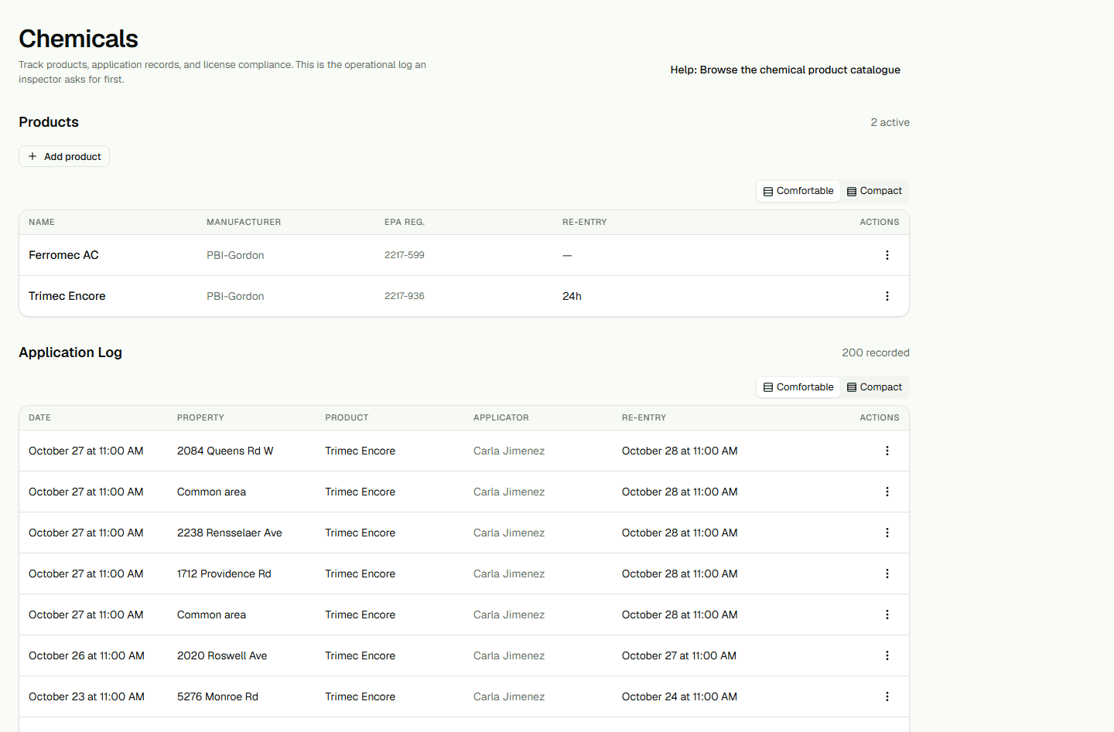This screenshot has width=1114, height=732.
Task: Click the APPLICATOR column header
Action: click(x=501, y=417)
